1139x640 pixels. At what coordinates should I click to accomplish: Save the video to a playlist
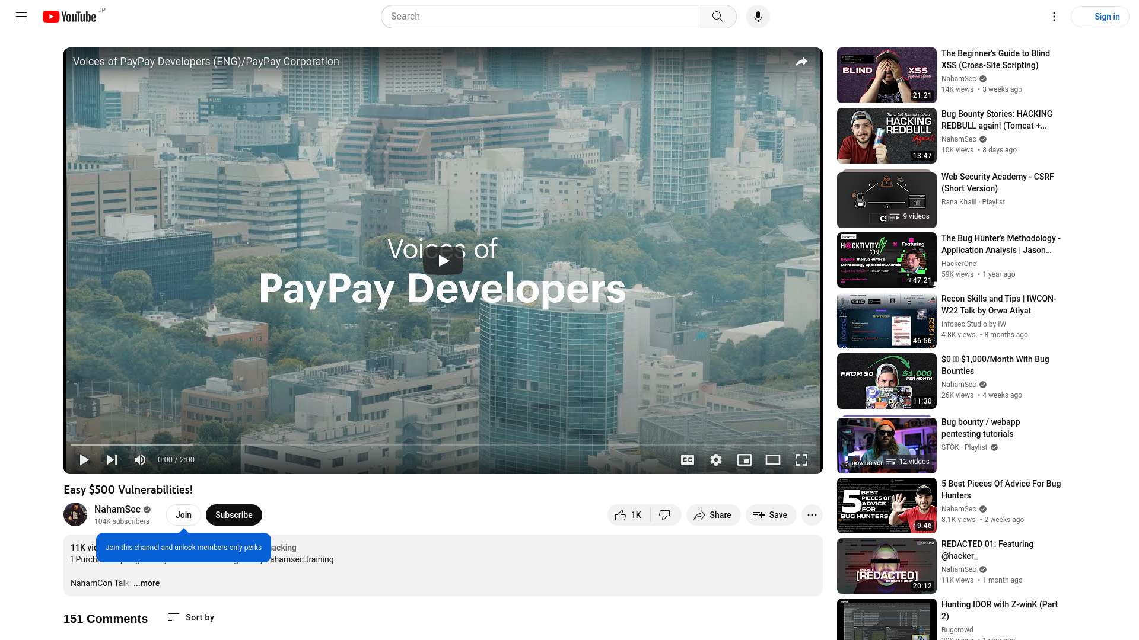pyautogui.click(x=771, y=515)
